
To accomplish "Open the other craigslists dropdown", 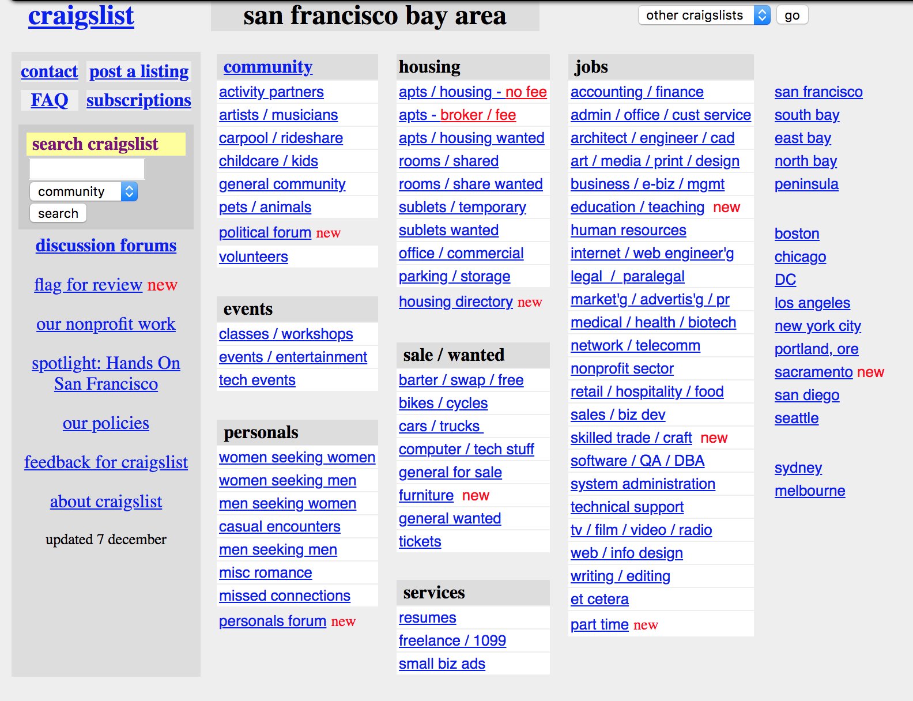I will tap(704, 15).
